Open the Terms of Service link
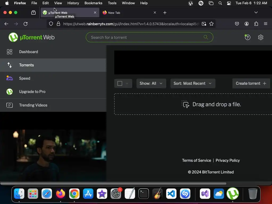Viewport: 272px width, 204px height. click(196, 160)
